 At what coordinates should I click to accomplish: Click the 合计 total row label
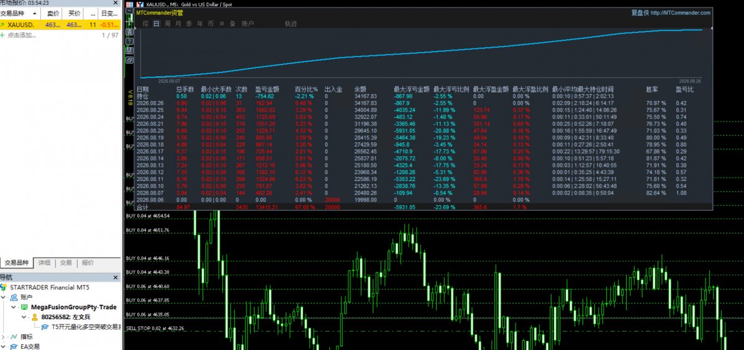click(x=142, y=208)
